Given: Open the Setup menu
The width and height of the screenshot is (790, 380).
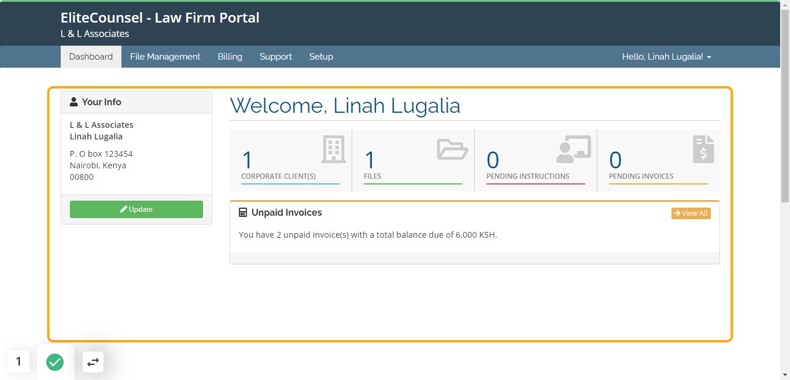Looking at the screenshot, I should [x=321, y=57].
